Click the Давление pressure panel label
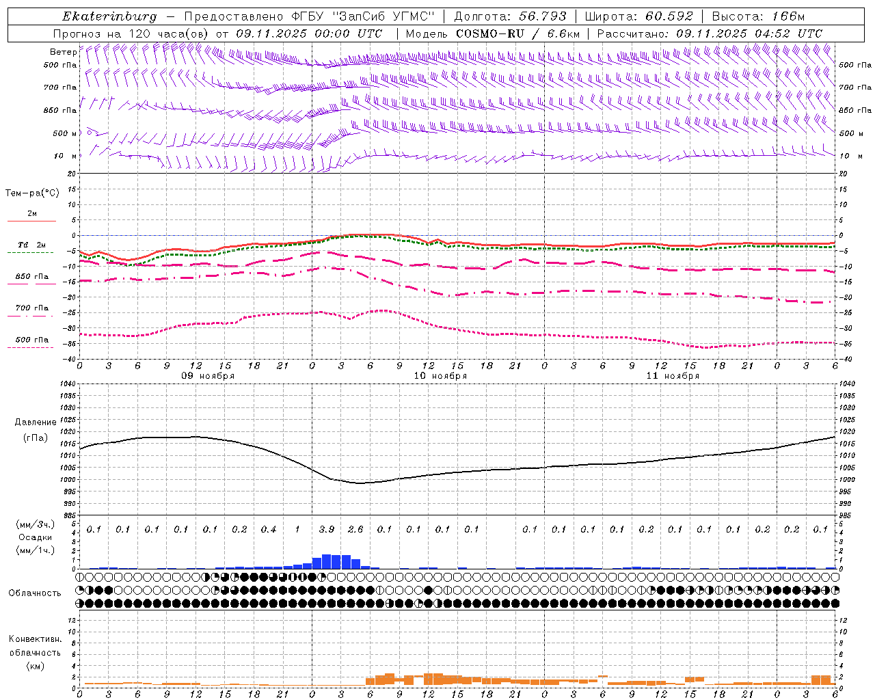Viewport: 875px width, 700px height. pyautogui.click(x=36, y=422)
